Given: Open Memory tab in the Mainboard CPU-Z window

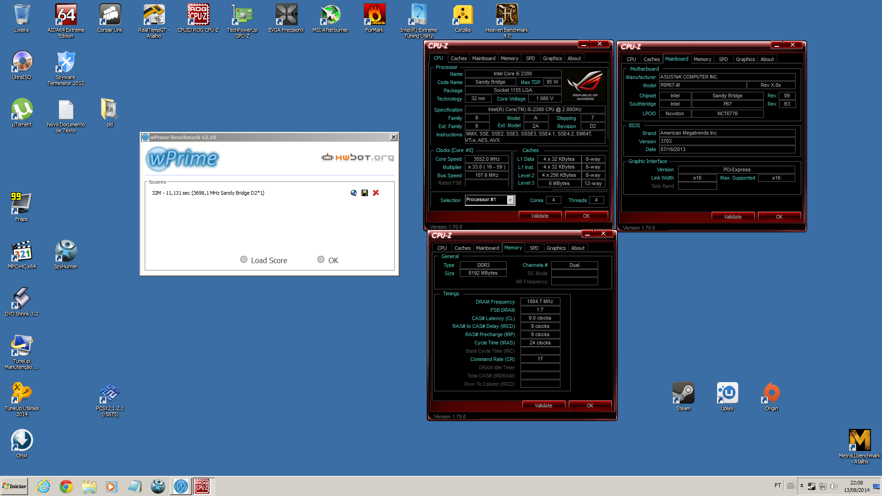Looking at the screenshot, I should click(x=702, y=59).
